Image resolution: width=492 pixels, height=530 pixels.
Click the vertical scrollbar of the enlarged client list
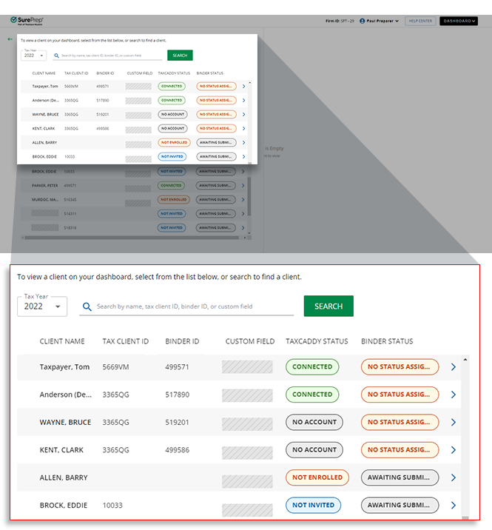pyautogui.click(x=465, y=437)
